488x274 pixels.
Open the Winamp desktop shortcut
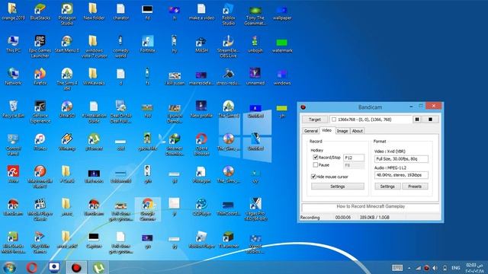[67, 142]
